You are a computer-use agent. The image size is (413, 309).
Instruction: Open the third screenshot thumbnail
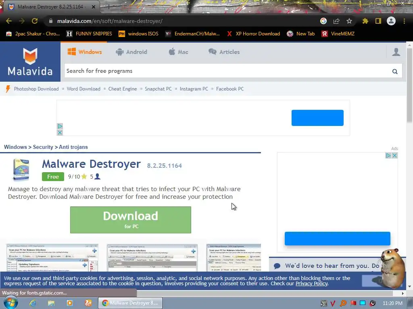(234, 258)
